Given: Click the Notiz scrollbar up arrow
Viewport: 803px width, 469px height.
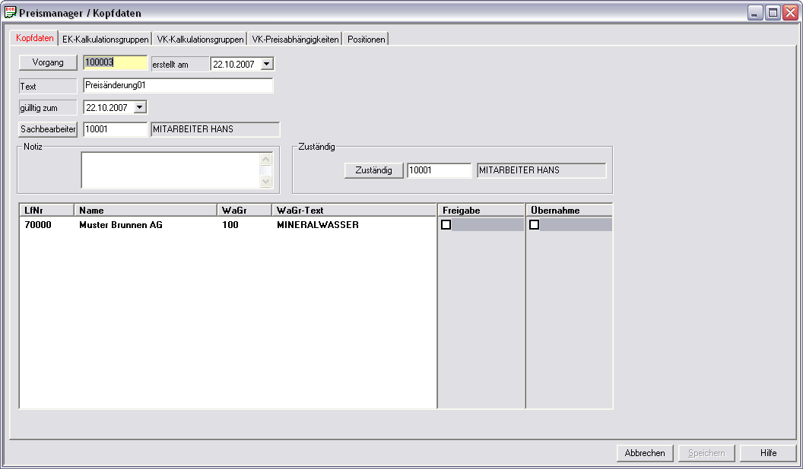Looking at the screenshot, I should click(265, 160).
